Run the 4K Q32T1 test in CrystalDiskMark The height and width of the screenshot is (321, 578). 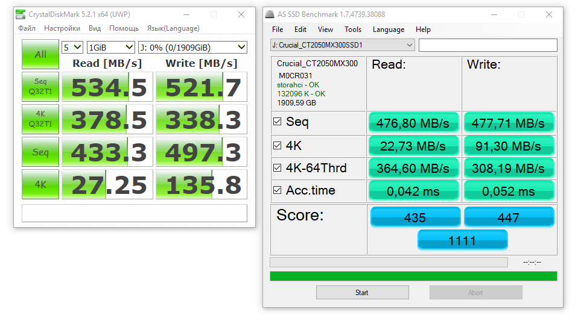40,119
